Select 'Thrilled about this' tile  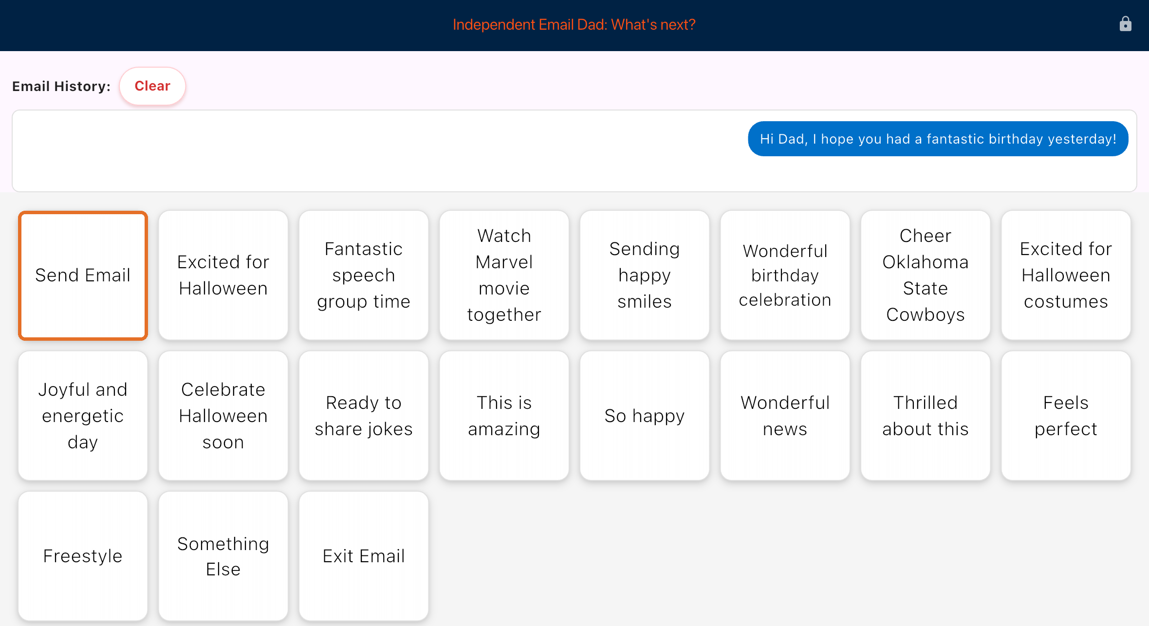click(926, 416)
